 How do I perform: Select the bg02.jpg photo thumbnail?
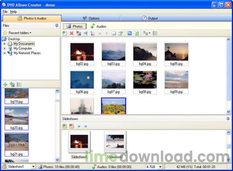[82, 54]
